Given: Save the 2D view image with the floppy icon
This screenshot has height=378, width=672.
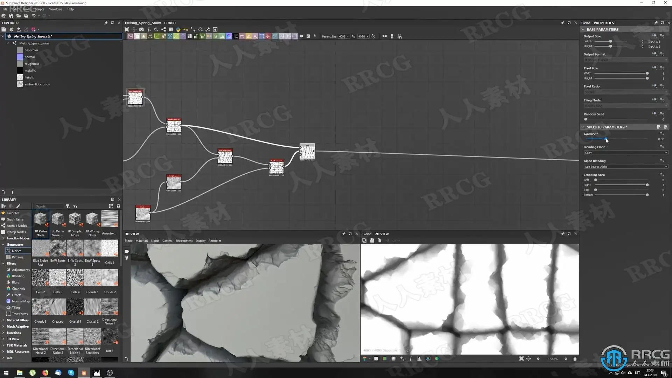Looking at the screenshot, I should (372, 240).
